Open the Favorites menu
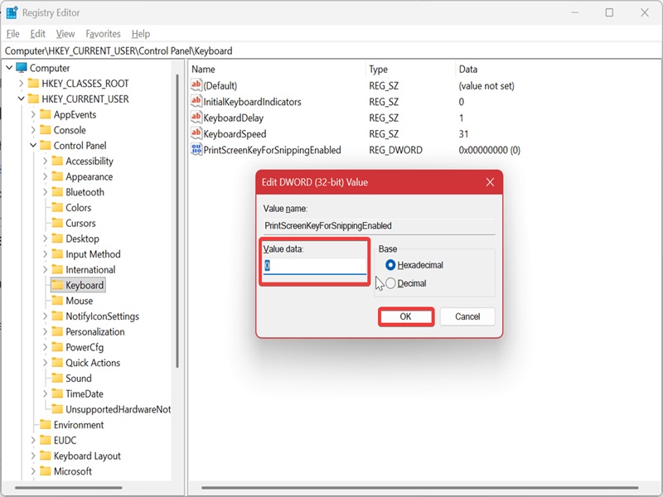The image size is (663, 497). 103,34
